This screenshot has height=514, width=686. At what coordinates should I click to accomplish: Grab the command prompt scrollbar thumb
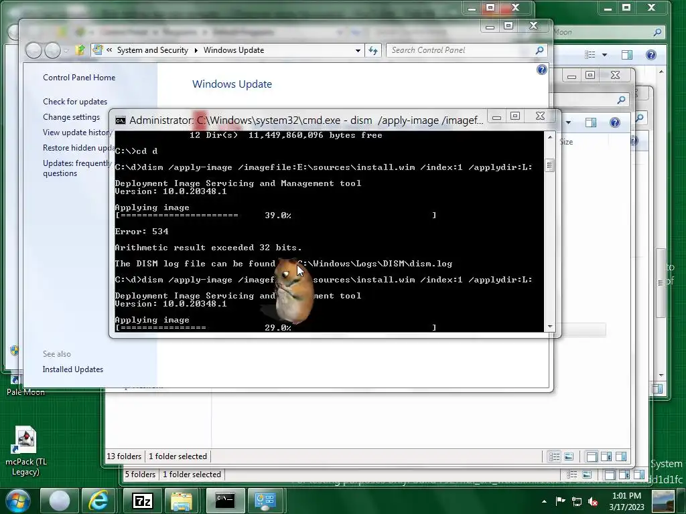pyautogui.click(x=550, y=166)
